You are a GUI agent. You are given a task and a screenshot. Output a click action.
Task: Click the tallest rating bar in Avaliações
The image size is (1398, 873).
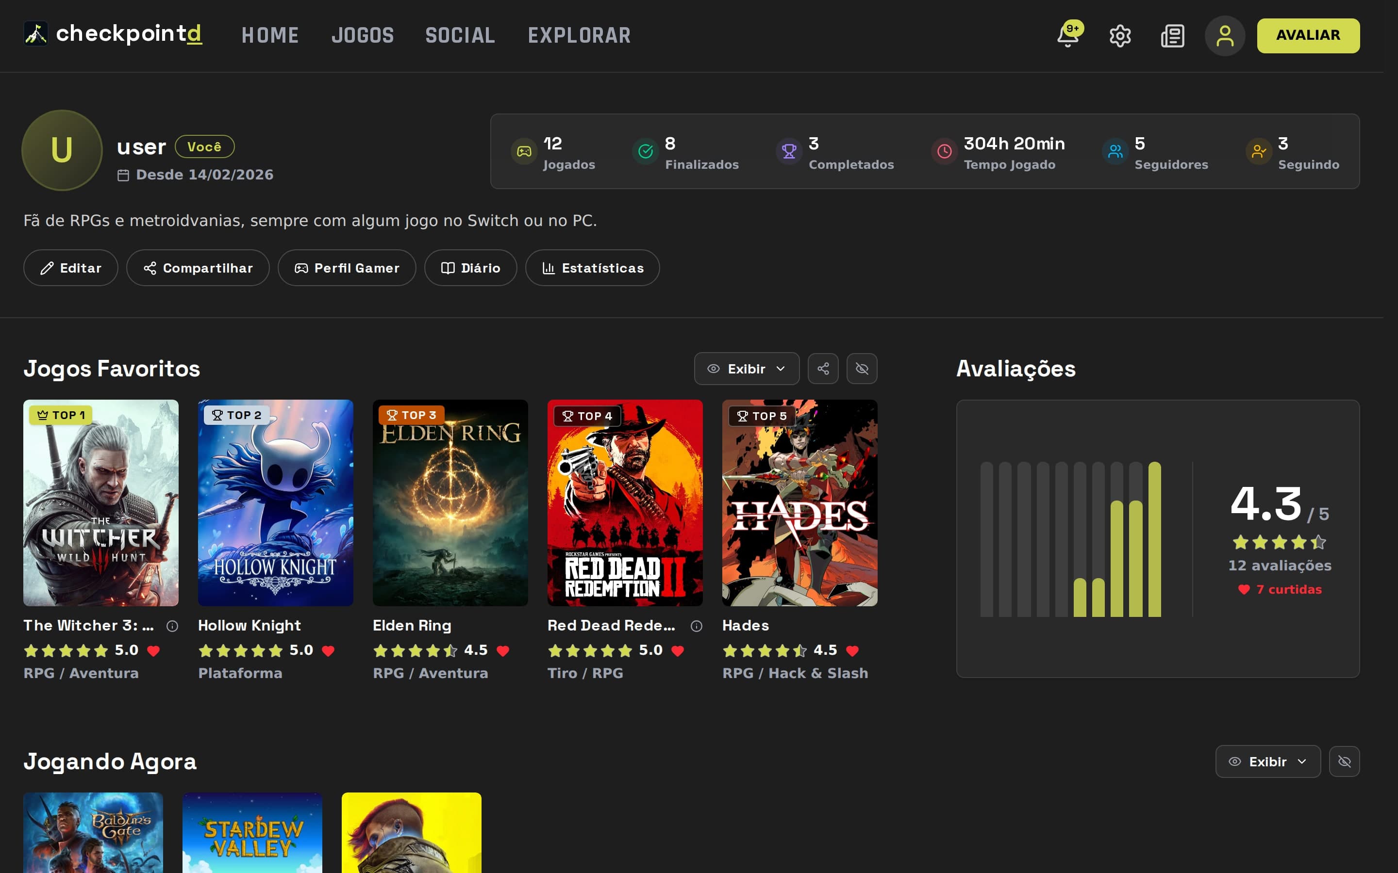coord(1154,539)
